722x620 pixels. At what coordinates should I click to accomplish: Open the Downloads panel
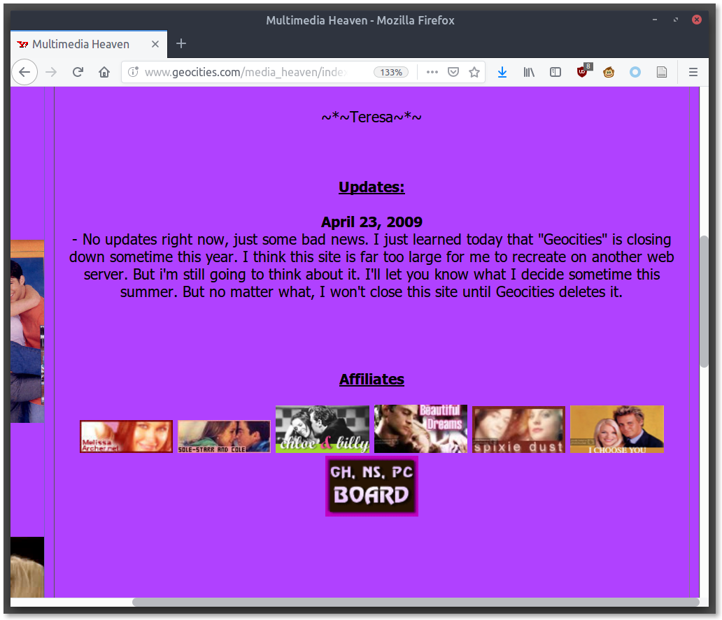[x=502, y=72]
